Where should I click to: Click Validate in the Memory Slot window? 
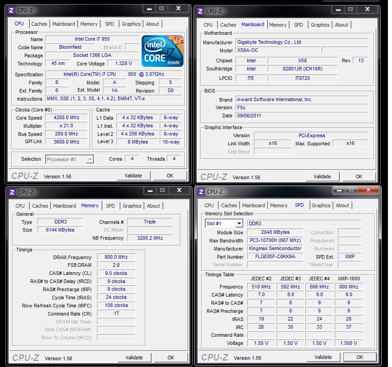point(323,357)
